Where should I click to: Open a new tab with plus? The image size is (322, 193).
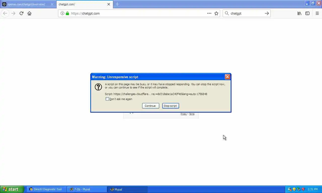[x=117, y=4]
